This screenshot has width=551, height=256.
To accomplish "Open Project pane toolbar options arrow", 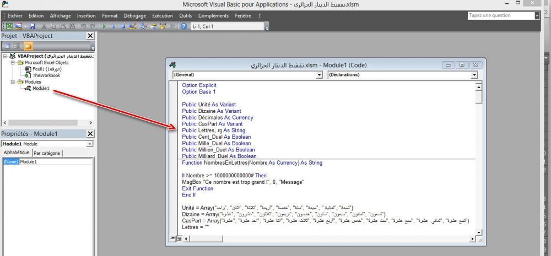I will 93,47.
